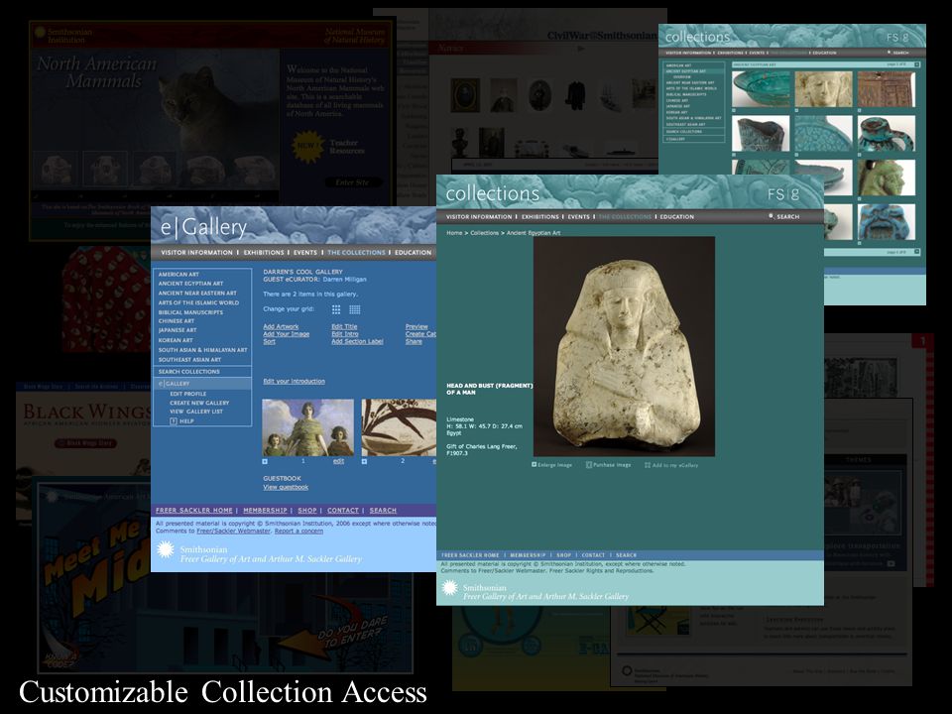The width and height of the screenshot is (952, 714).
Task: Click the Add Section Label link
Action: pos(357,342)
